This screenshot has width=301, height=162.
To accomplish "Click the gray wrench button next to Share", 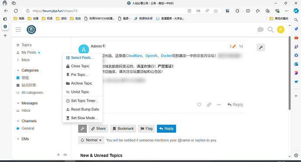I will click(x=82, y=128).
